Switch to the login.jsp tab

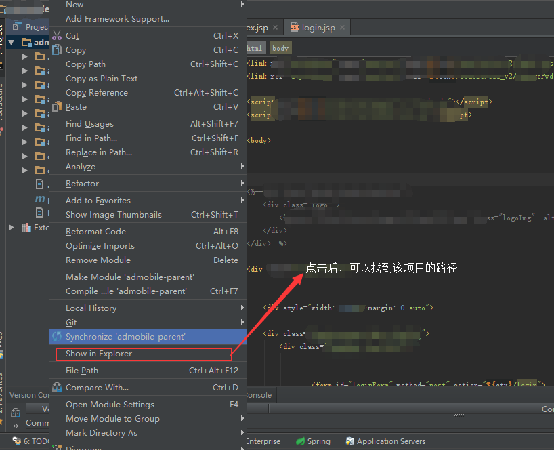click(x=317, y=27)
